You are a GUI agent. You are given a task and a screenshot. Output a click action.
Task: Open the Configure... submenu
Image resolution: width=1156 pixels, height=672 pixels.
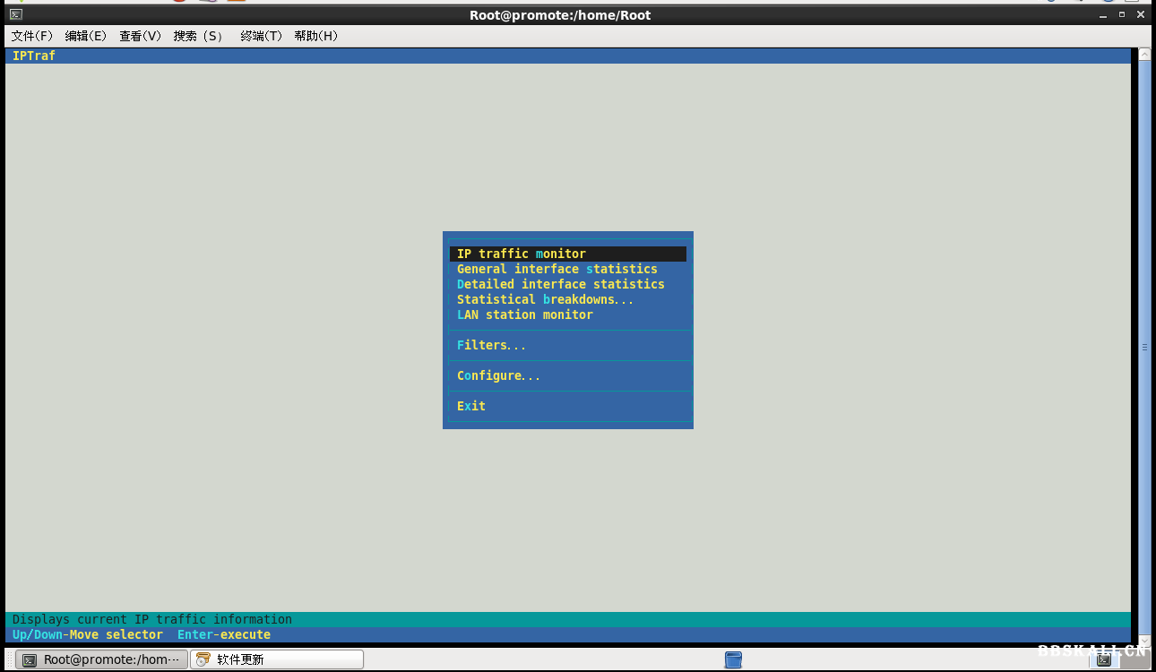[498, 375]
